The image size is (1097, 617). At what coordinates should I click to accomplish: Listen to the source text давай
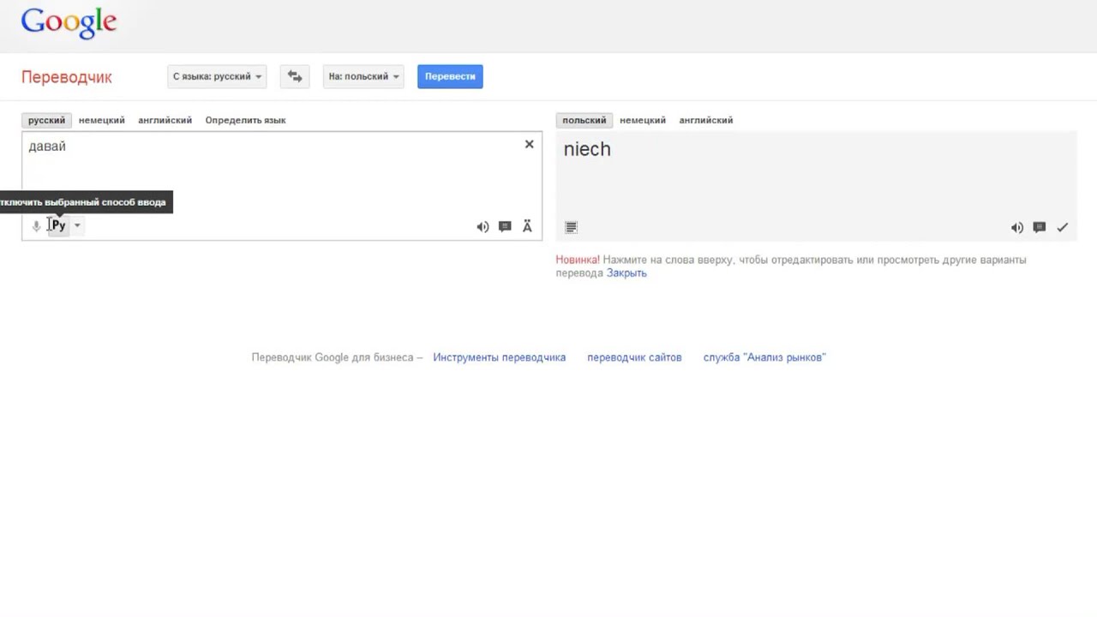(x=483, y=226)
